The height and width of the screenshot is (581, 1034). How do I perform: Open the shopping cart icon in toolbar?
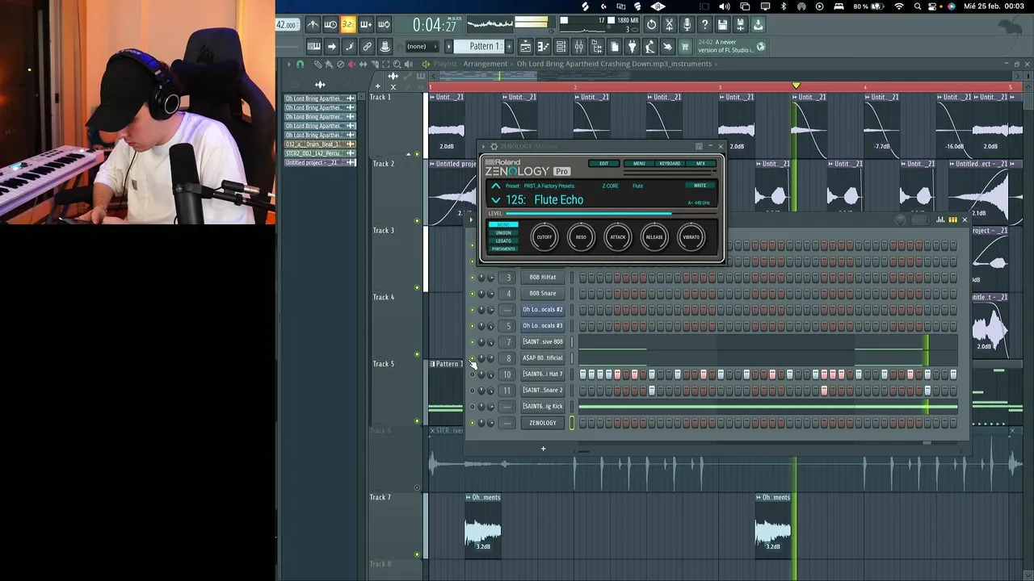685,47
